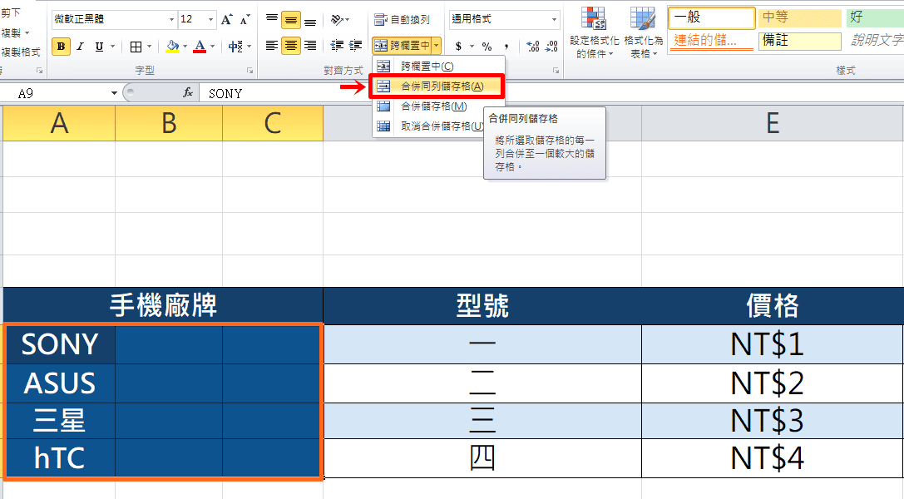Open the 字型 group dialog launcher

click(249, 71)
